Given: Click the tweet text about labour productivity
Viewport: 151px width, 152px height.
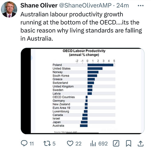Looking at the screenshot, I should point(81,26).
